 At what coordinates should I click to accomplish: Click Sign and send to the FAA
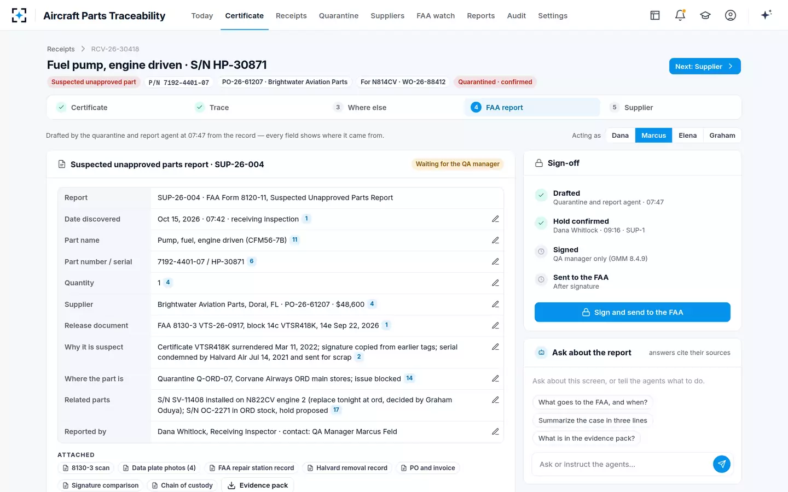coord(632,312)
